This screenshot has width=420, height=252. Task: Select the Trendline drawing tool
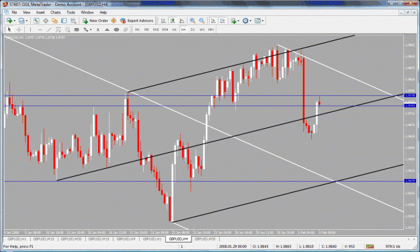click(x=49, y=29)
